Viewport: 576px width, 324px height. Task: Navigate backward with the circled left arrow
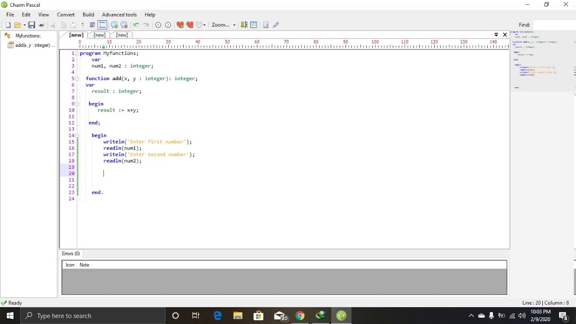click(x=158, y=25)
